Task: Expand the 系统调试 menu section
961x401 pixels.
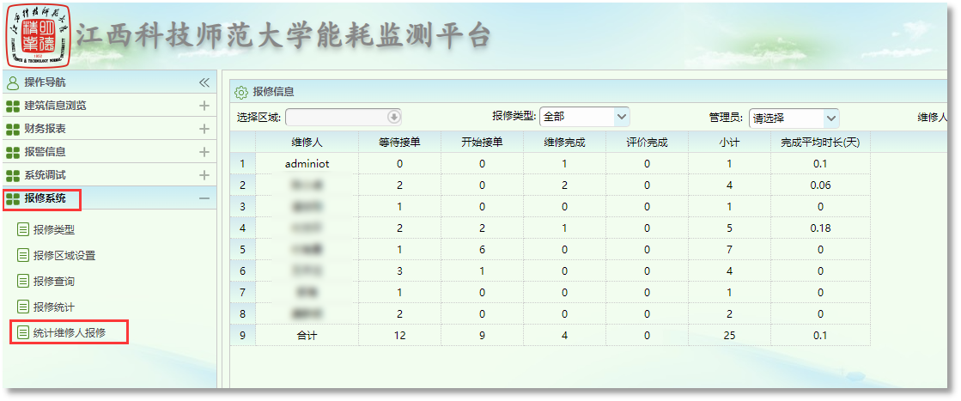Action: pyautogui.click(x=204, y=175)
